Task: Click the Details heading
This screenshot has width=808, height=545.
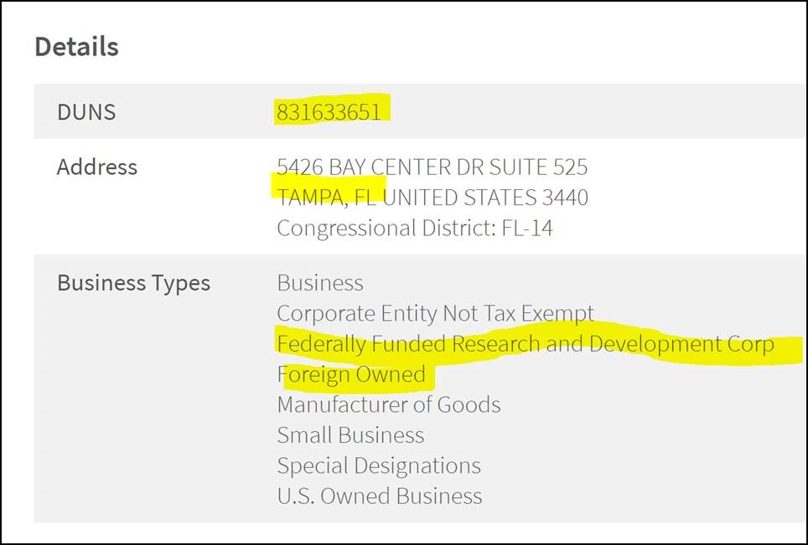Action: point(77,47)
